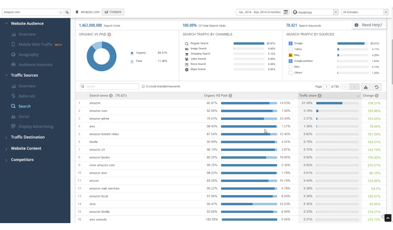The height and width of the screenshot is (230, 393).
Task: Open Display Advertising page
Action: 36,127
